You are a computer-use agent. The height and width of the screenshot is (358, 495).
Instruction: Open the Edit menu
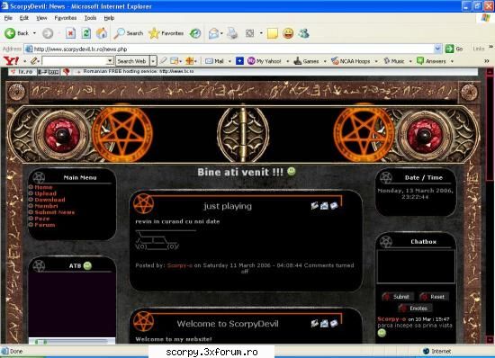pyautogui.click(x=24, y=18)
